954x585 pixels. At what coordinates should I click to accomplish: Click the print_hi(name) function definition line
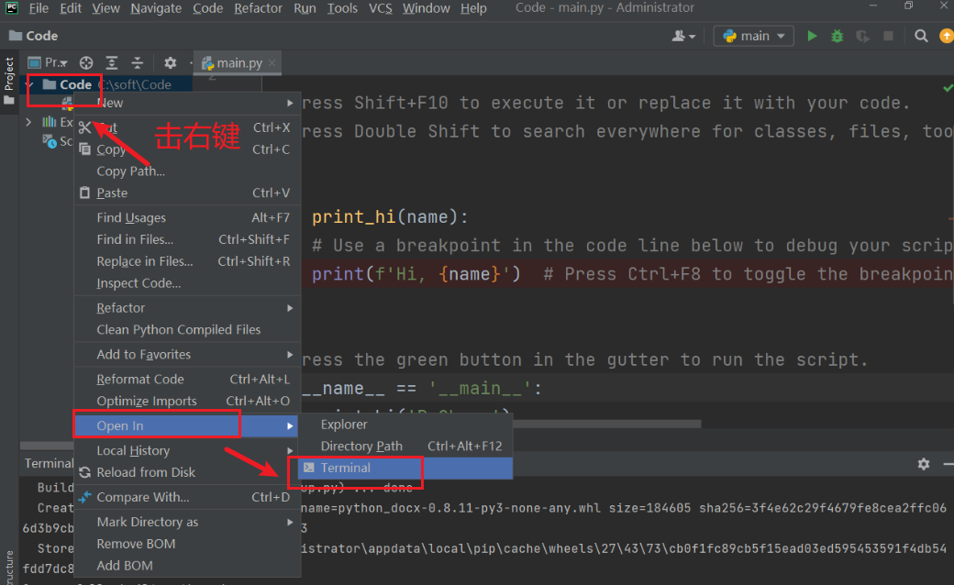pyautogui.click(x=390, y=217)
